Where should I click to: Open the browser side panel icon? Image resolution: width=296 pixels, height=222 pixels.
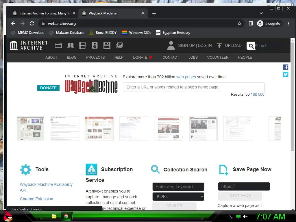[x=251, y=23]
